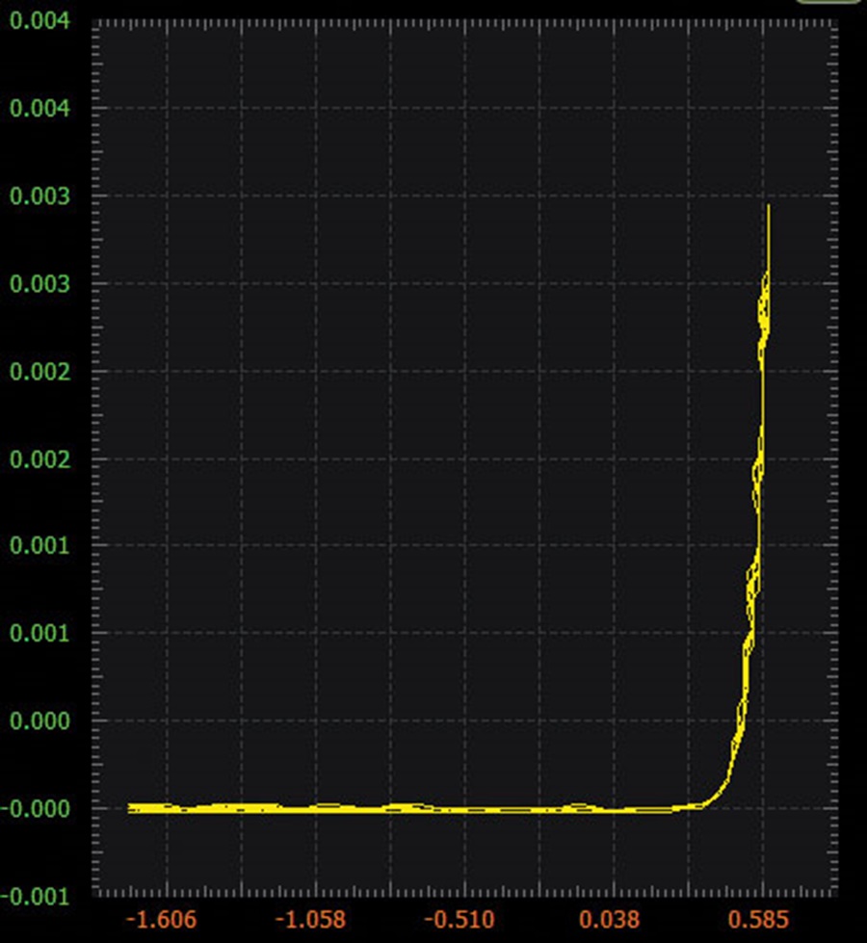Click the upper y-axis label 0.001
The width and height of the screenshot is (867, 943).
point(39,546)
